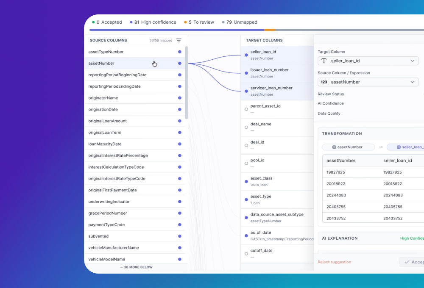Screen dimensions: 424x288
Task: Click the mapped dot on loanMaturityDate
Action: point(179,144)
